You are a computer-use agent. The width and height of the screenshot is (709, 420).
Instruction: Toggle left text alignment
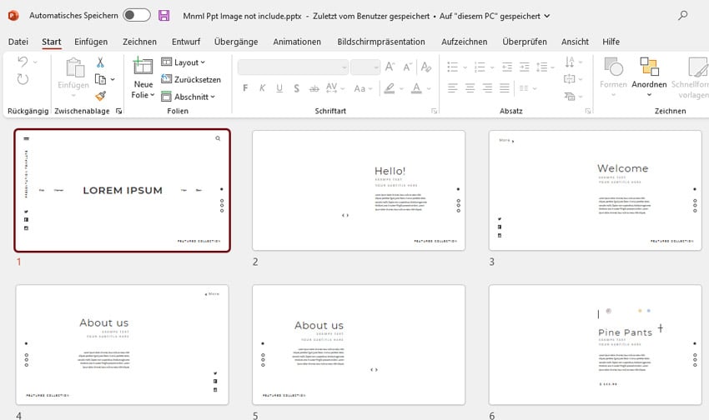[453, 88]
